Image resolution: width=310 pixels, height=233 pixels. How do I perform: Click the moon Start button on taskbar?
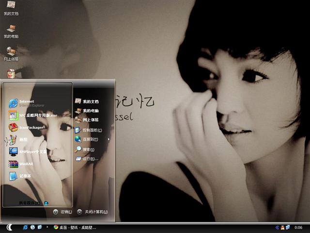point(9,228)
